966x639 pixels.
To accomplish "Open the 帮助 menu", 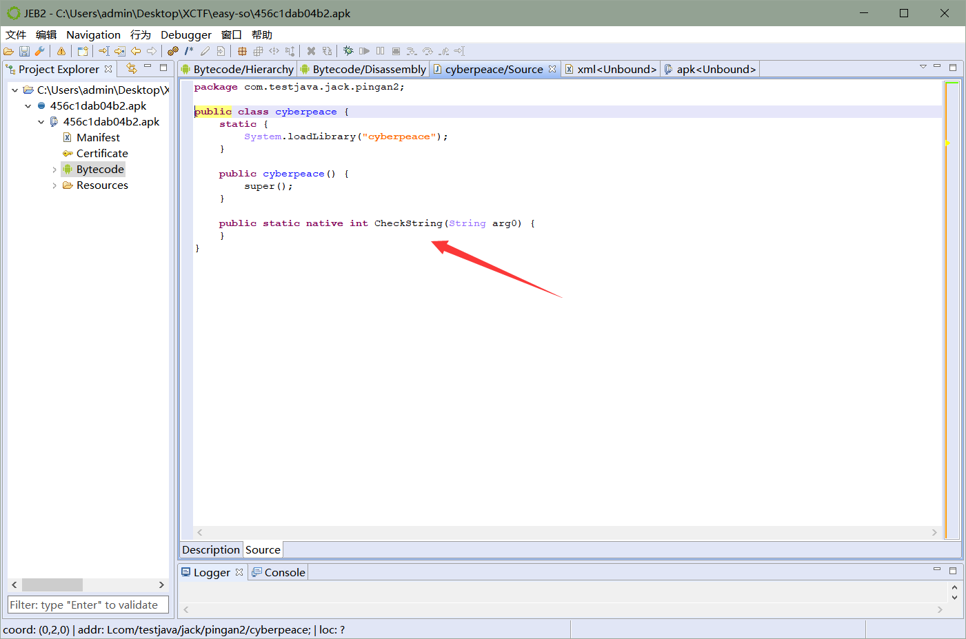I will pyautogui.click(x=262, y=34).
